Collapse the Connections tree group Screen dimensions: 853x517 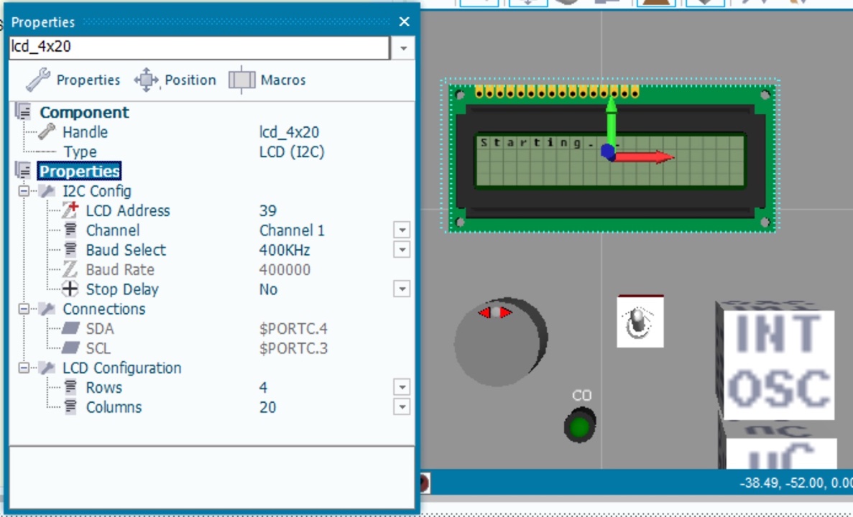24,309
